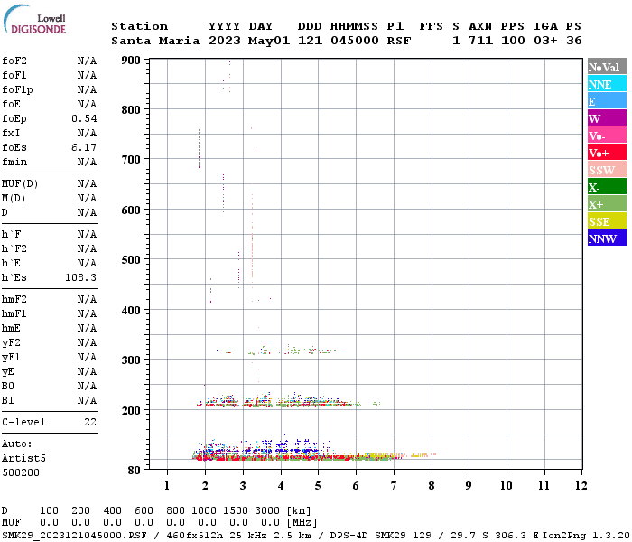This screenshot has width=632, height=542.
Task: Click the X- dark green legend swatch
Action: 607,186
